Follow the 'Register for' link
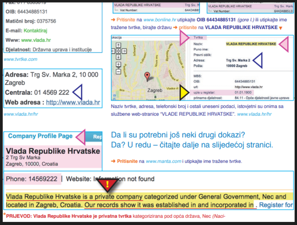Viewport: 297px width, 225px height. coord(276,205)
